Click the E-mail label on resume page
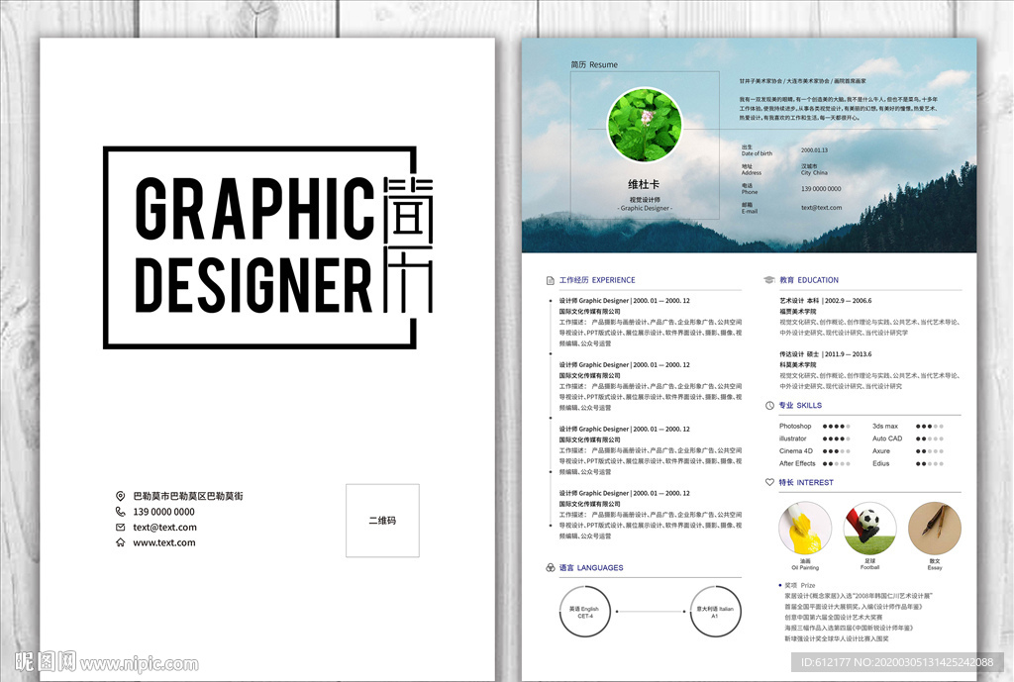 pos(750,212)
